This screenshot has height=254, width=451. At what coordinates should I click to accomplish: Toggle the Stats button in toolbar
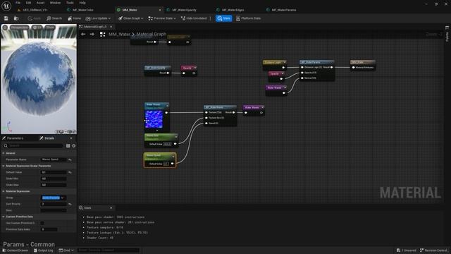pos(224,18)
